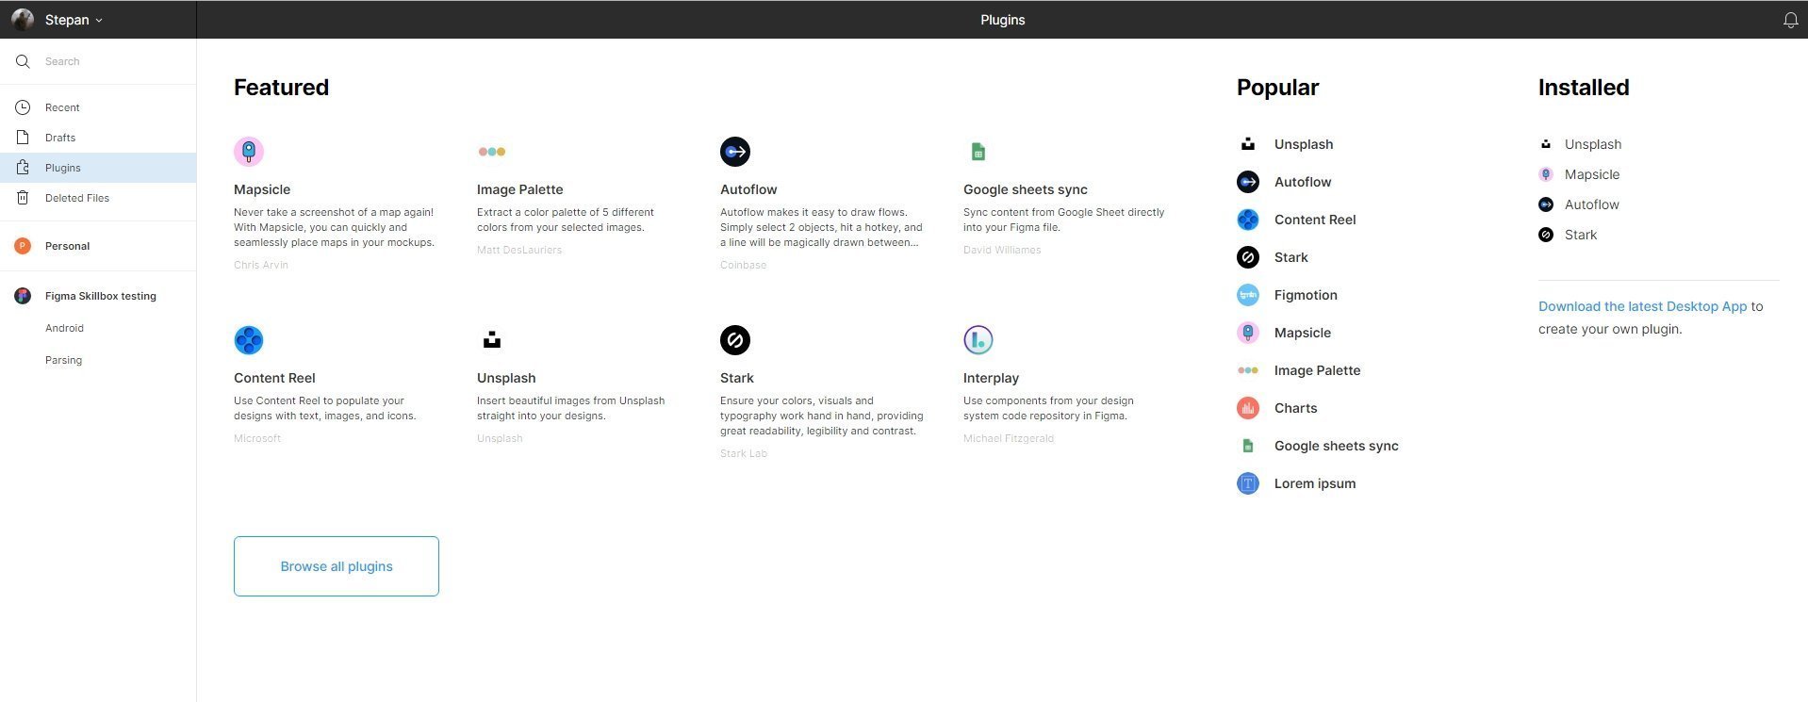The image size is (1808, 702).
Task: Click author name Stark Lab
Action: click(x=744, y=453)
